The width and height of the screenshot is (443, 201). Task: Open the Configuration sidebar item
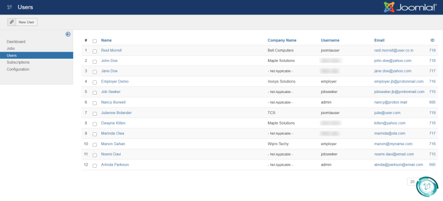click(18, 69)
